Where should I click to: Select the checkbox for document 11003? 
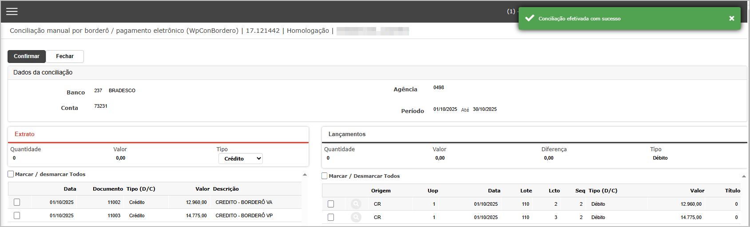click(x=17, y=215)
